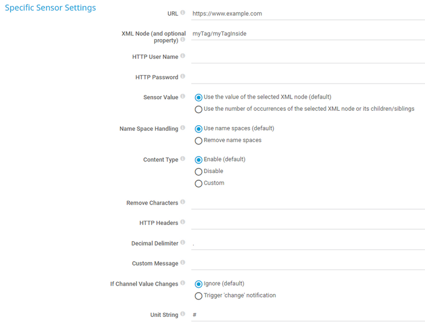Click the HTTP Password info icon

(183, 77)
